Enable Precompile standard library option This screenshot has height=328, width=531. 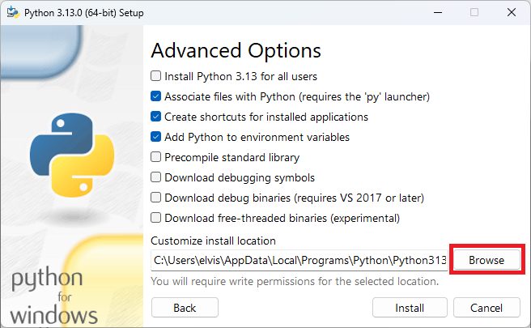155,157
